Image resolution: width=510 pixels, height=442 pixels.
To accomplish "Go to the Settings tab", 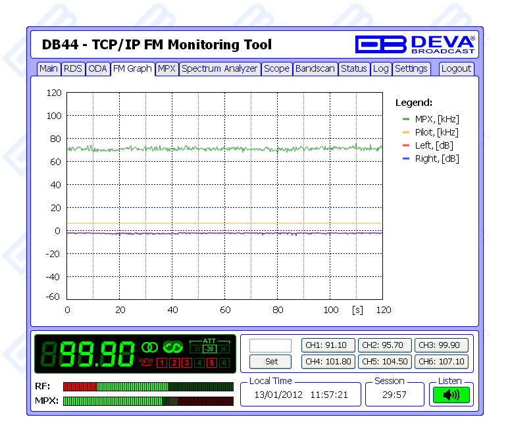I will (x=411, y=68).
